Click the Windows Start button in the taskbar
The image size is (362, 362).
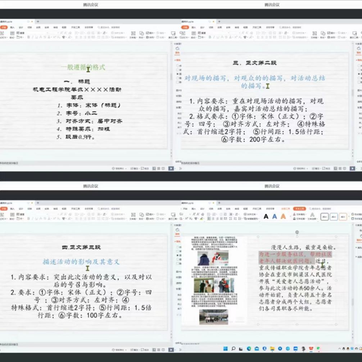click(x=225, y=349)
